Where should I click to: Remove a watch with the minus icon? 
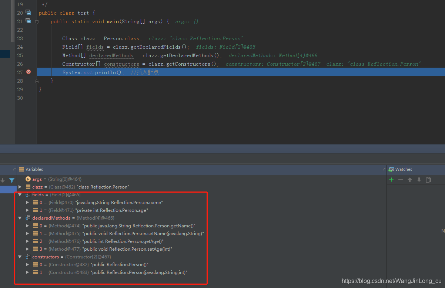pyautogui.click(x=400, y=180)
